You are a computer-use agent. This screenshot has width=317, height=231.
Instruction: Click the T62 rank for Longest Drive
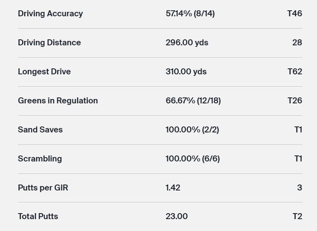[x=295, y=72]
